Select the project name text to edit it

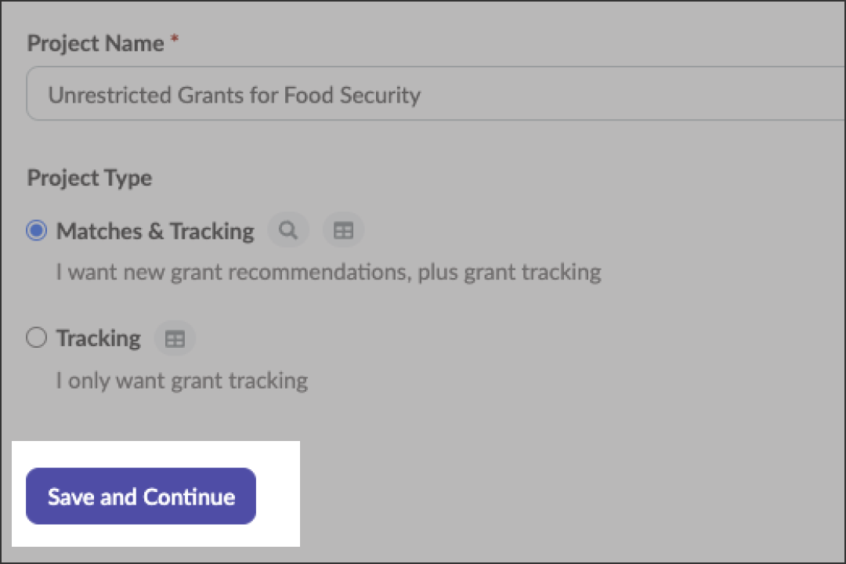(x=235, y=94)
